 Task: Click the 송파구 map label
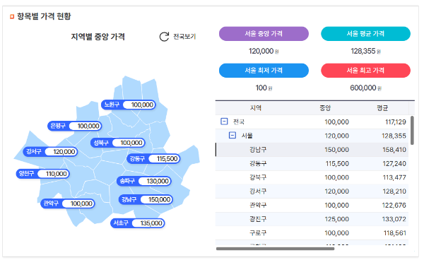click(x=144, y=181)
